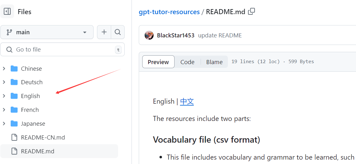Click BlackStar1453's avatar image
This screenshot has width=356, height=164.
coord(149,36)
